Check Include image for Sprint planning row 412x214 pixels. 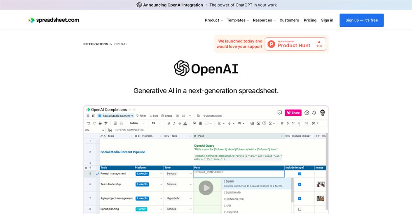pyautogui.click(x=300, y=209)
